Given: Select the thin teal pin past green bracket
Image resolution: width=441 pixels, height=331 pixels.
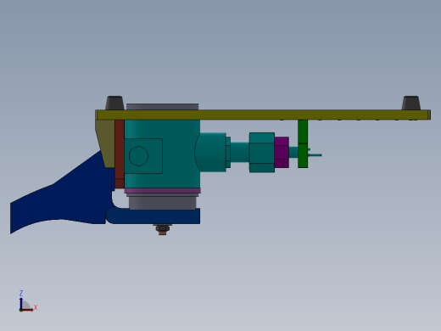Looking at the screenshot, I should pos(315,155).
